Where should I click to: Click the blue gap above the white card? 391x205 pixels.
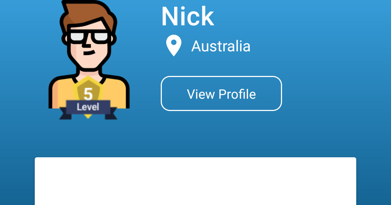point(195,140)
